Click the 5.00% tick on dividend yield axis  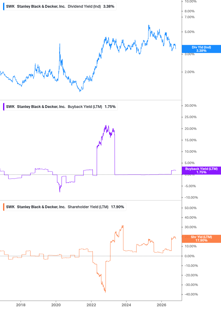coord(190,32)
